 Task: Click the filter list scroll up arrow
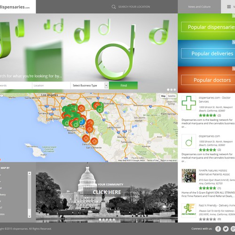click(x=30, y=173)
